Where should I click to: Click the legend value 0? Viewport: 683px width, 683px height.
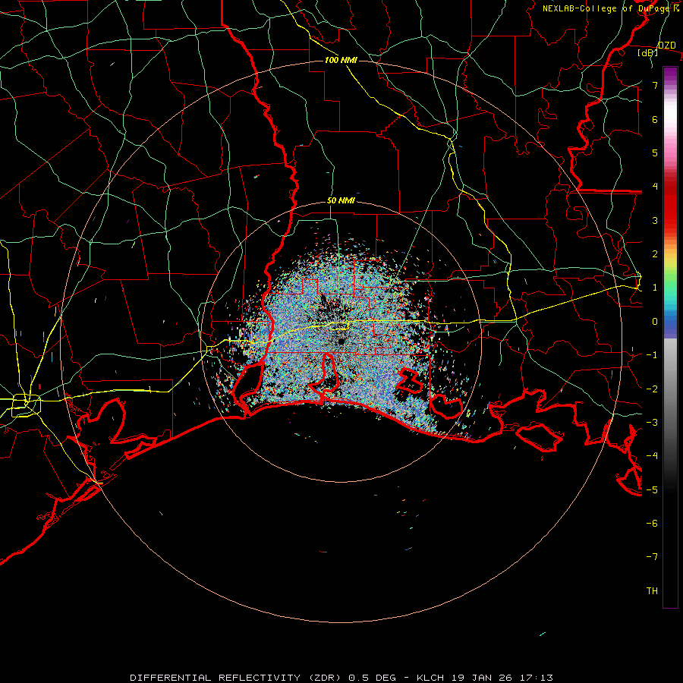click(x=655, y=322)
